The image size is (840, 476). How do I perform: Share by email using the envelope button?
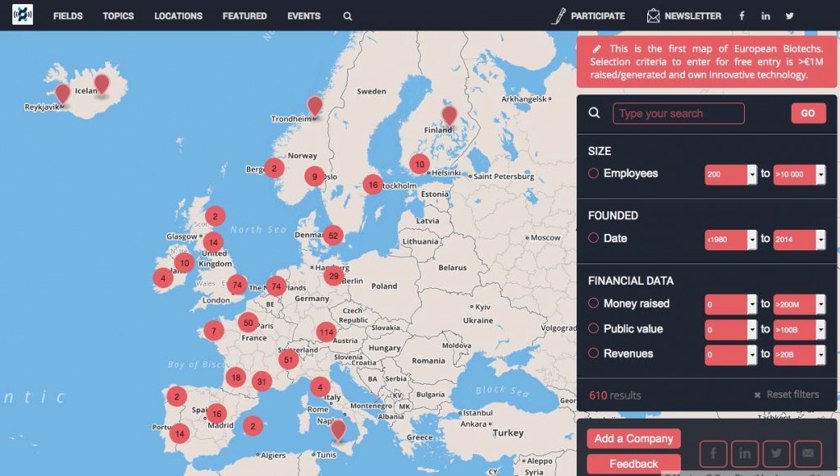click(x=808, y=454)
